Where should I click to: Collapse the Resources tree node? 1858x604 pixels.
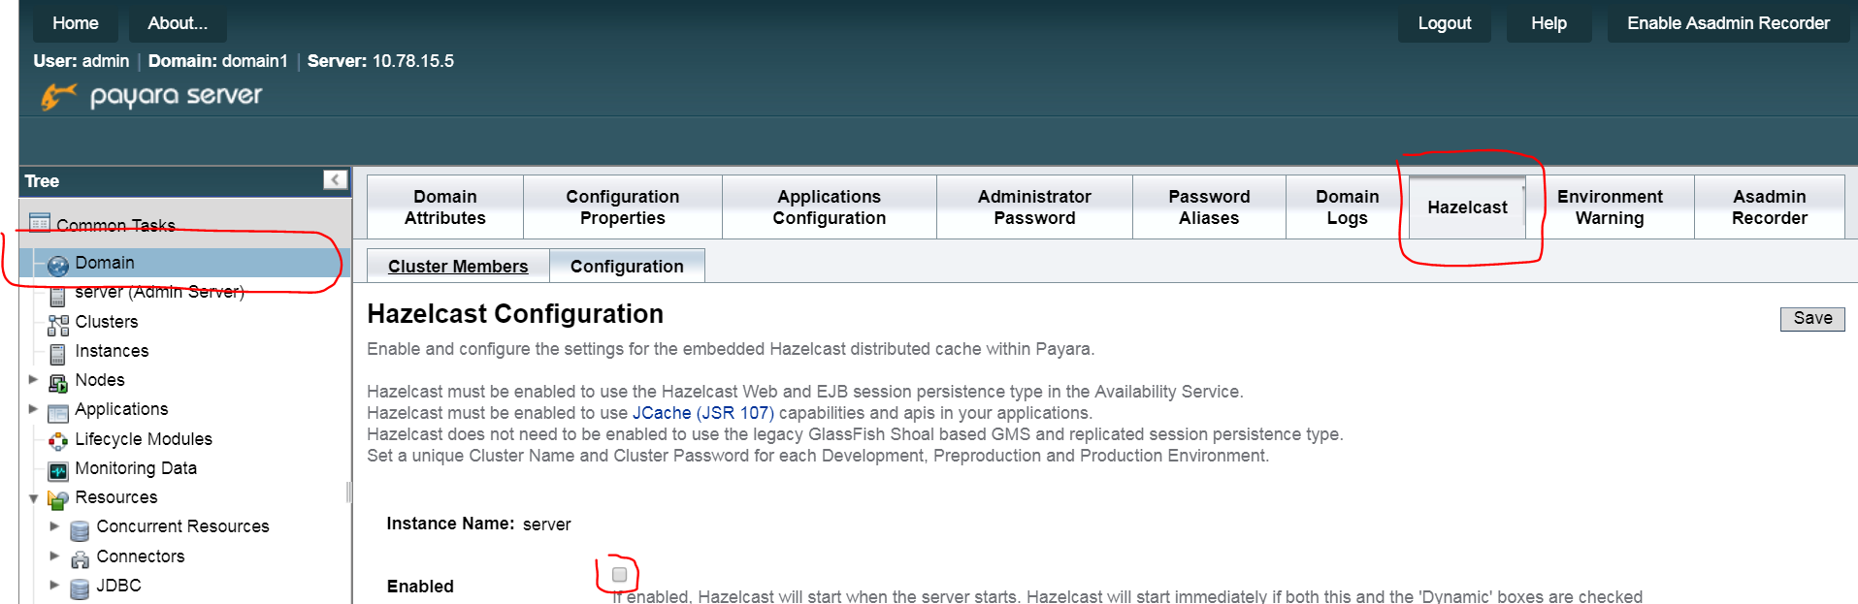[x=33, y=498]
